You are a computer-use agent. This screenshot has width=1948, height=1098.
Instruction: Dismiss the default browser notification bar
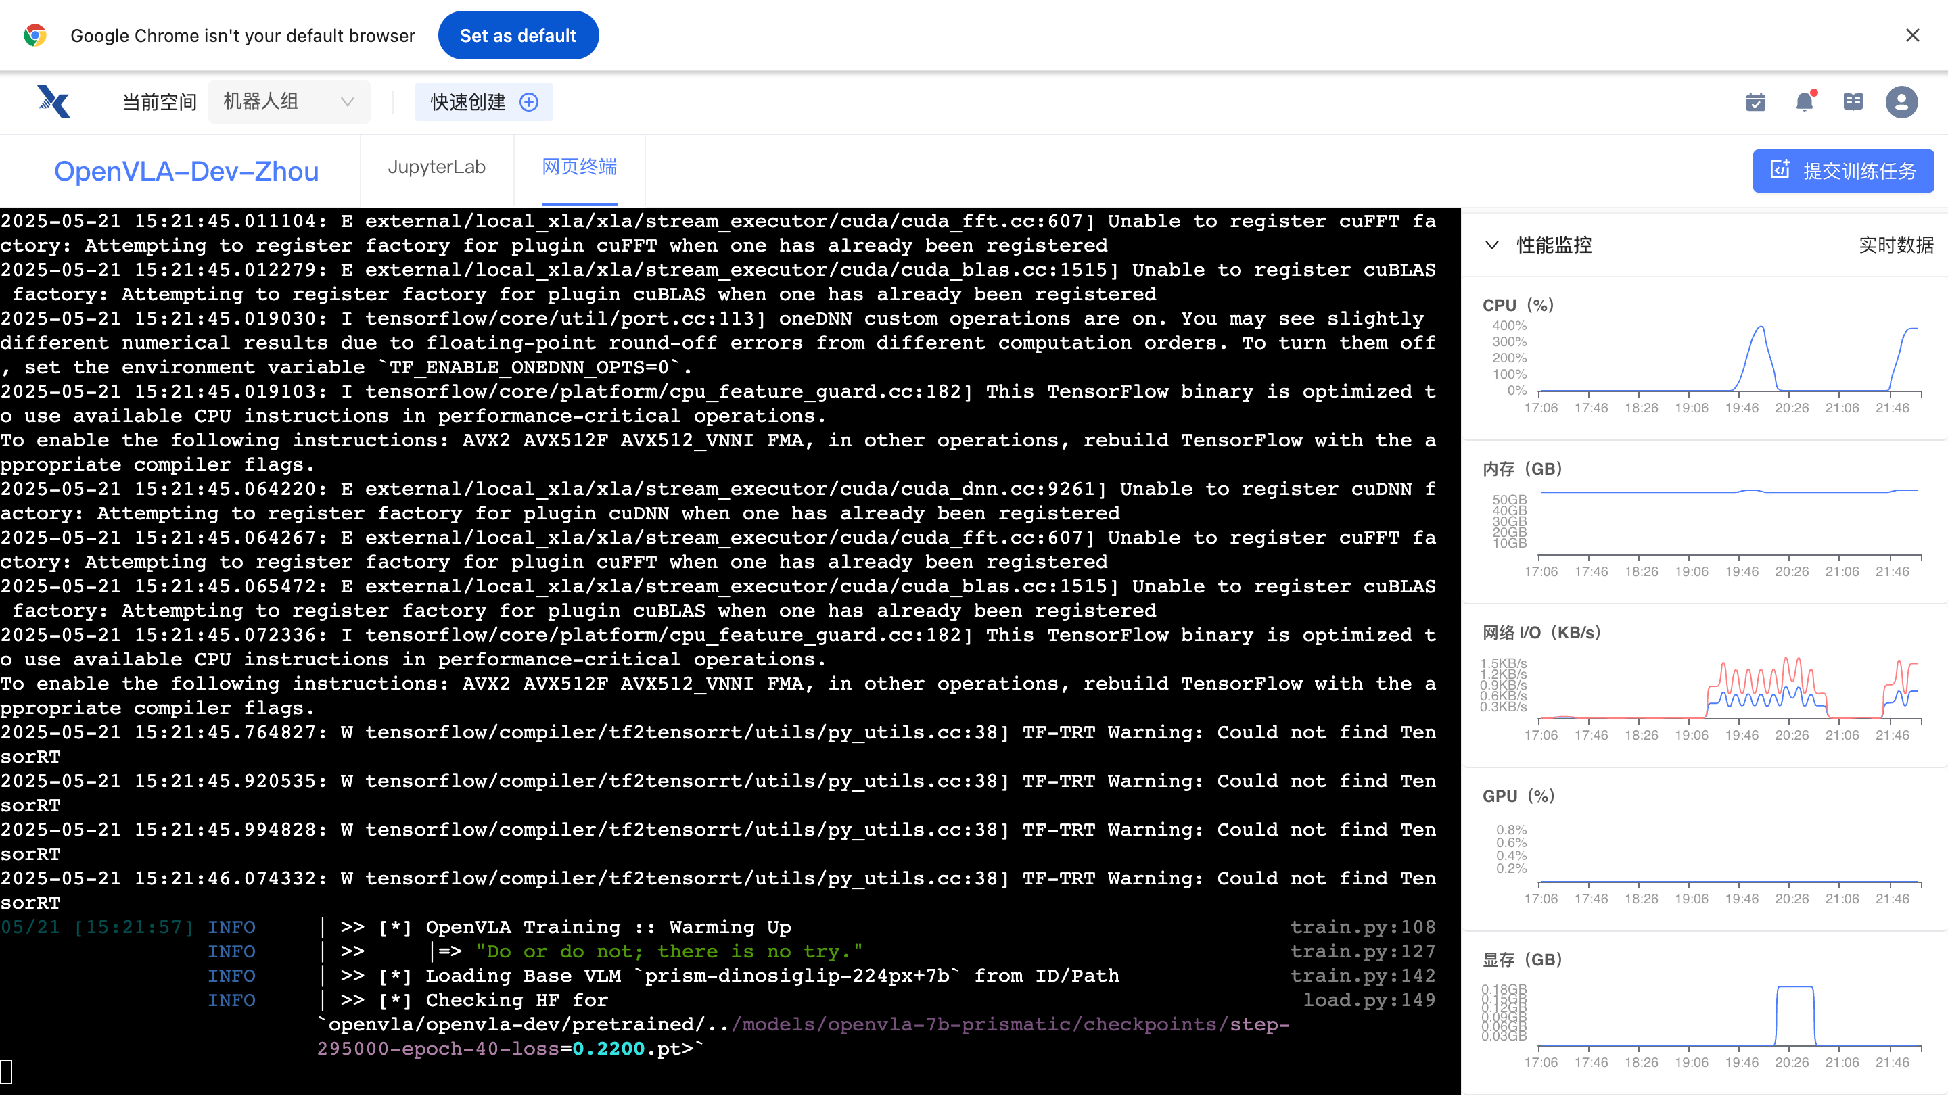click(1912, 36)
